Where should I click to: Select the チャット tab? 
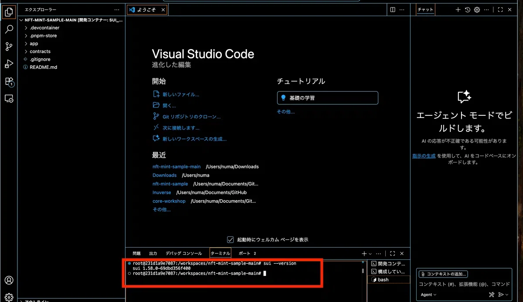(x=425, y=10)
